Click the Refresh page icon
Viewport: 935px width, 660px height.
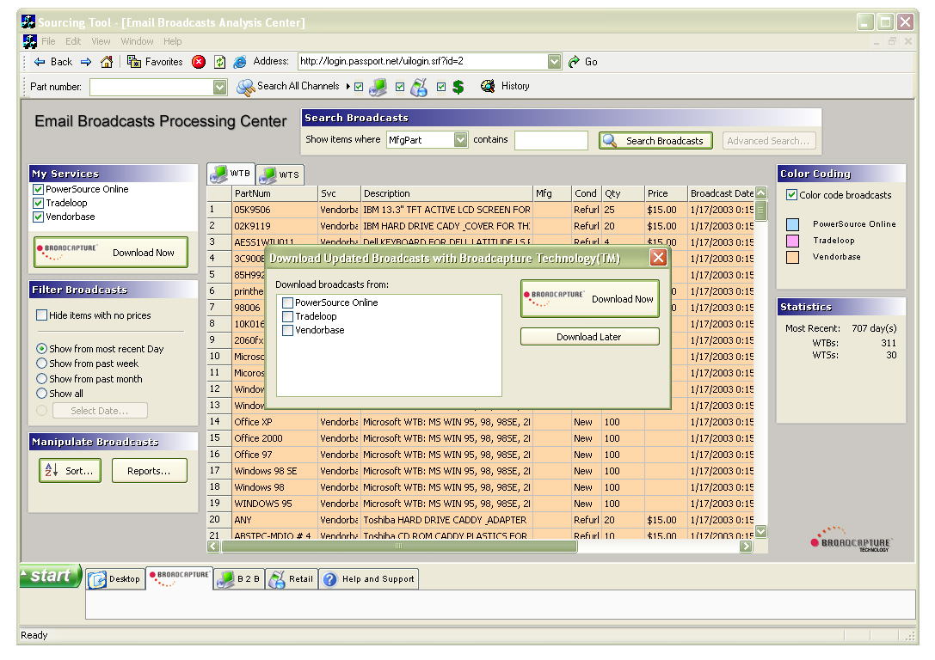pyautogui.click(x=220, y=62)
